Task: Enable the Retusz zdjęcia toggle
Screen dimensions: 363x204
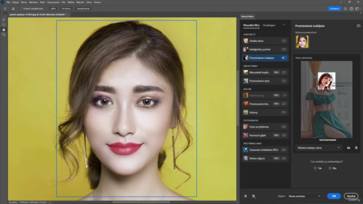Action: click(x=284, y=159)
